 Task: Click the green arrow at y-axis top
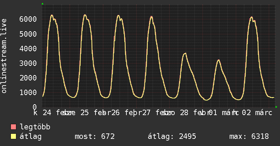coord(42,4)
